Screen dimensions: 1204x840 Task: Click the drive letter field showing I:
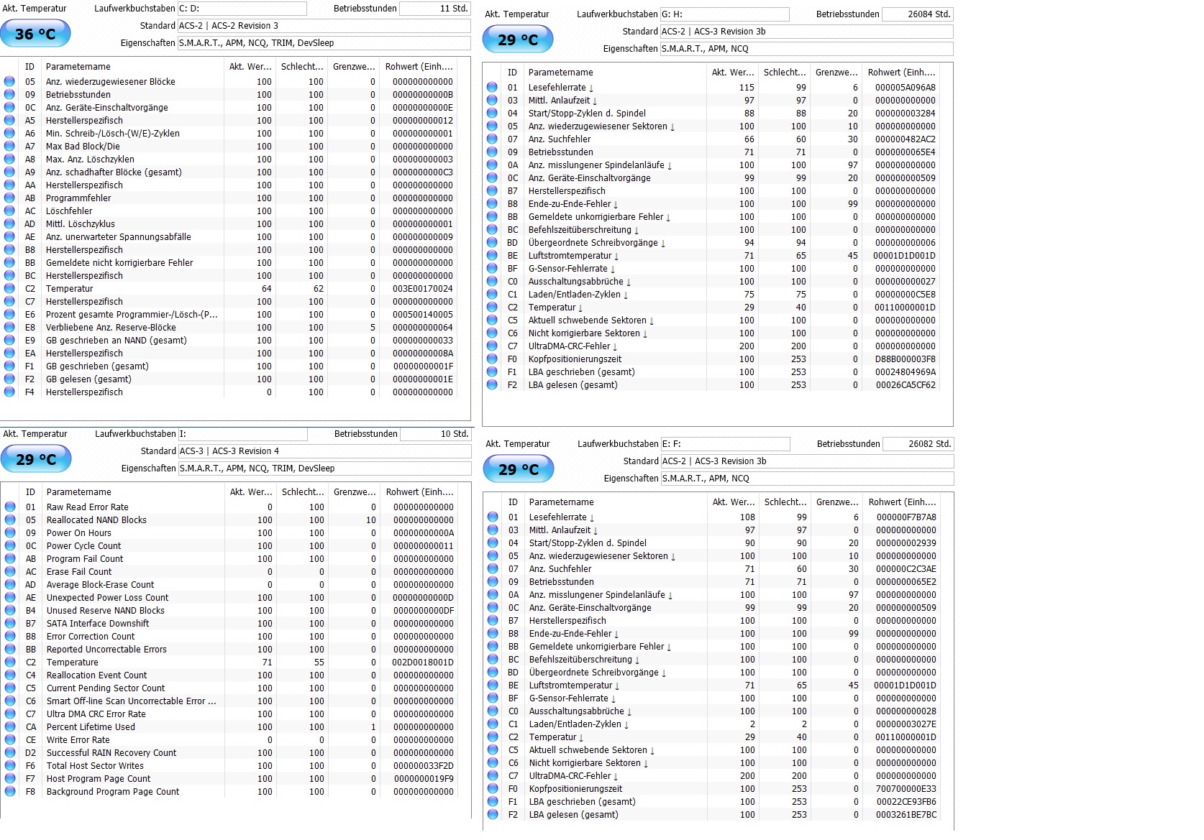point(242,434)
